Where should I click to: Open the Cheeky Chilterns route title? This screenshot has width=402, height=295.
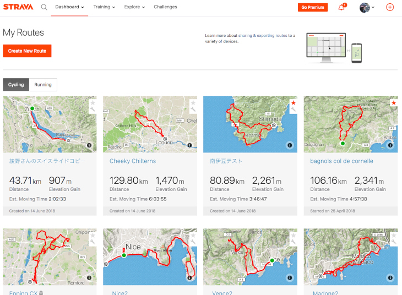133,161
